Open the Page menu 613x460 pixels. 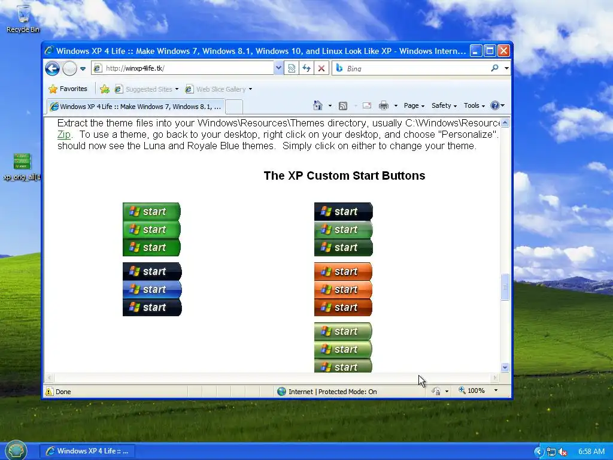pyautogui.click(x=414, y=105)
